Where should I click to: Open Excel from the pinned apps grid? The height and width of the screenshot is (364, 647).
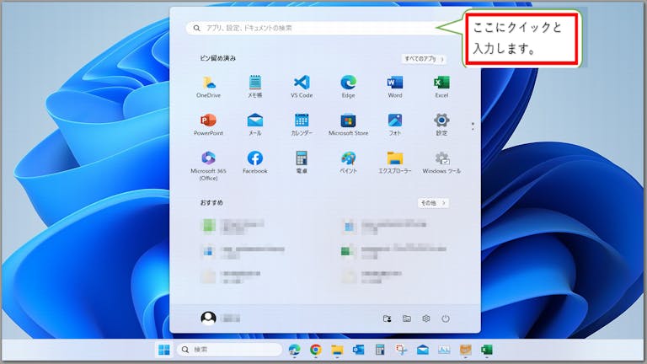441,87
